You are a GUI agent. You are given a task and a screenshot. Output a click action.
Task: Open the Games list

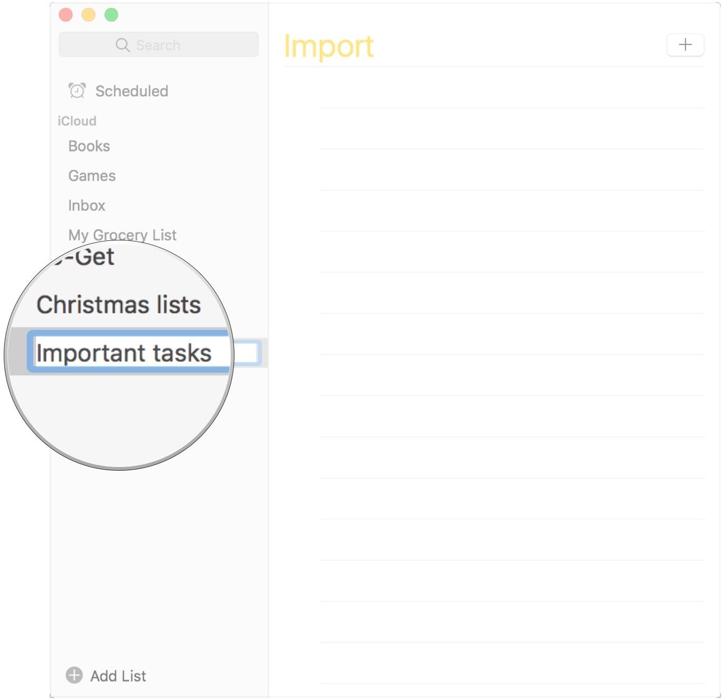click(92, 176)
